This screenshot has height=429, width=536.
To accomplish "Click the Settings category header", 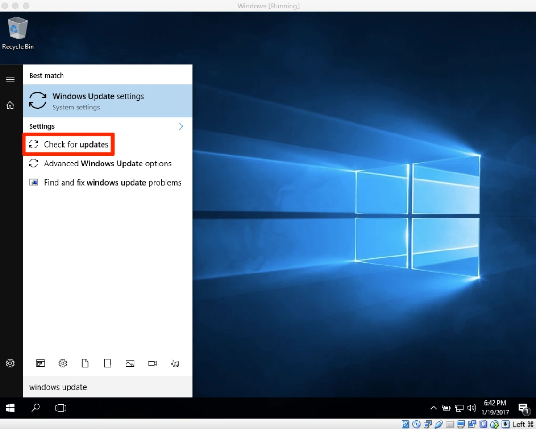I will point(42,126).
